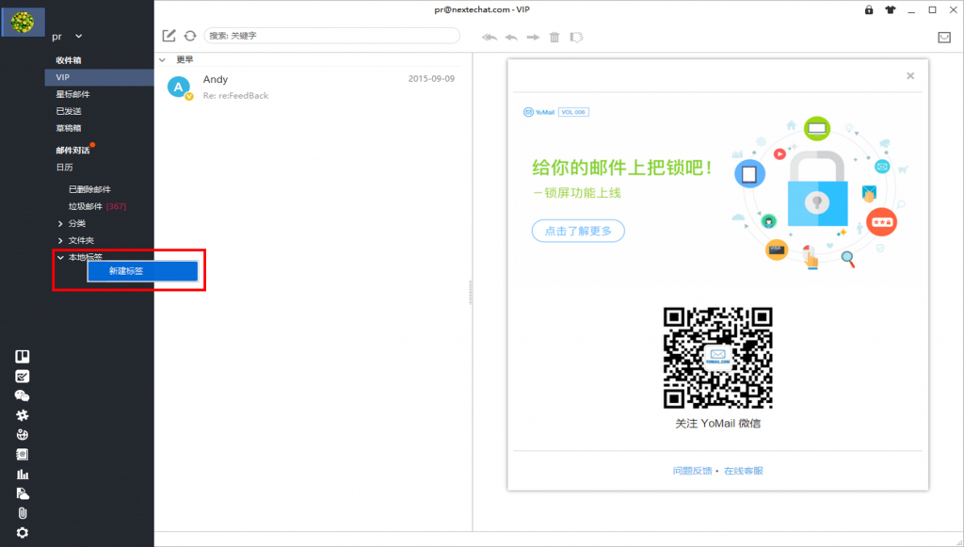This screenshot has width=964, height=547.
Task: Open the WeChat icon in sidebar
Action: 23,395
